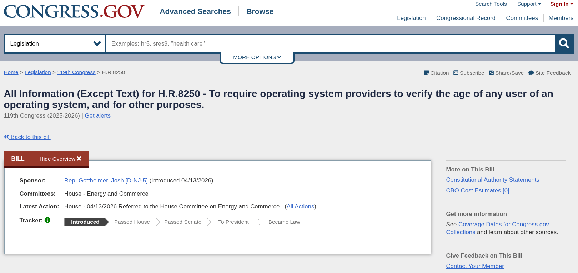Screen dimensions: 578x273
Task: Open Advanced Searches
Action: point(195,11)
